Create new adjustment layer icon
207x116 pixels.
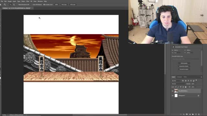click(190, 114)
